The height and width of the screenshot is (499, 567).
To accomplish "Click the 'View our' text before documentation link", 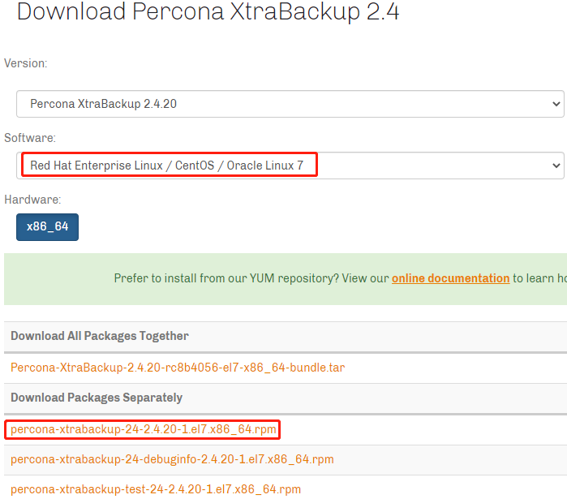I will (365, 278).
